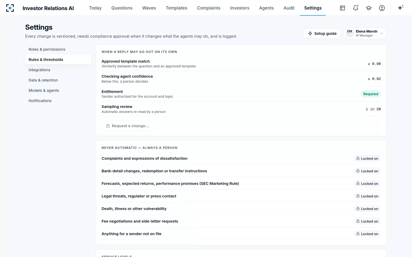Open the Setup guide button

(322, 33)
